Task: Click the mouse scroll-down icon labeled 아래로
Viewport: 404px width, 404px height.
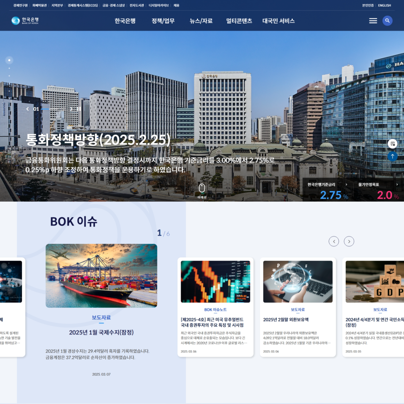Action: pos(202,188)
